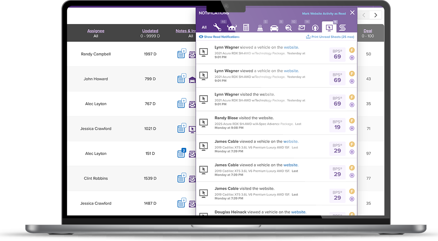Select the horned helmet notifications icon
The height and width of the screenshot is (241, 438).
pos(232,28)
